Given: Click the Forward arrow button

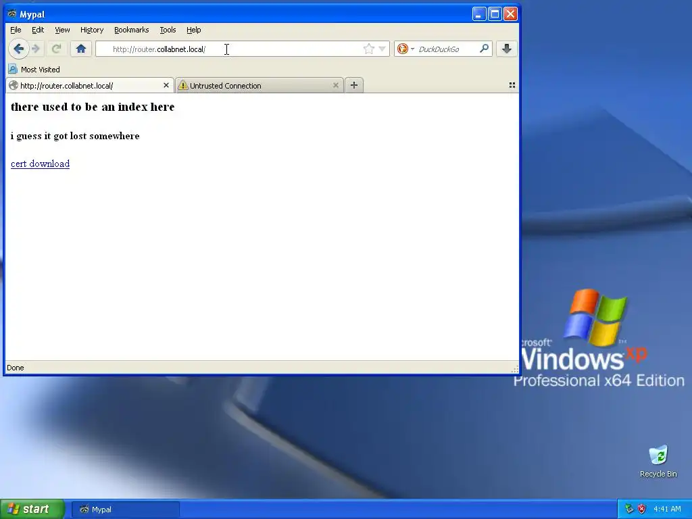Looking at the screenshot, I should click(x=36, y=49).
